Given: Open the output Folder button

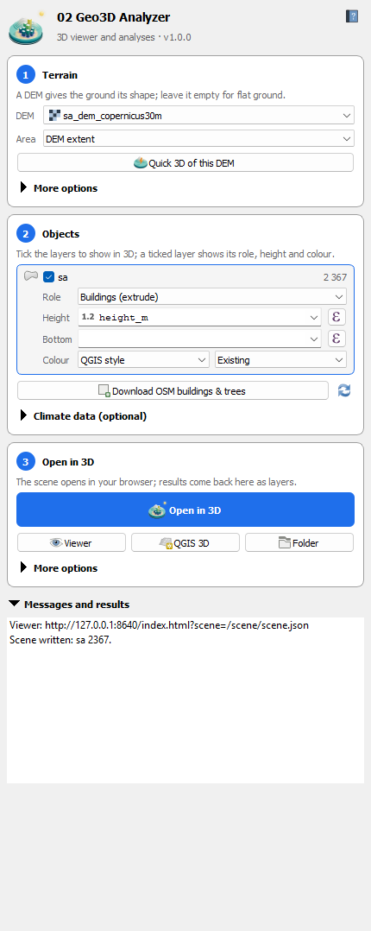Looking at the screenshot, I should point(299,542).
